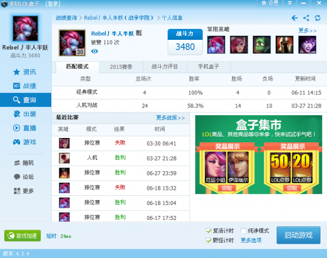The height and width of the screenshot is (258, 327).
Task: Open the 战绩 record sidebar item
Action: point(26,86)
